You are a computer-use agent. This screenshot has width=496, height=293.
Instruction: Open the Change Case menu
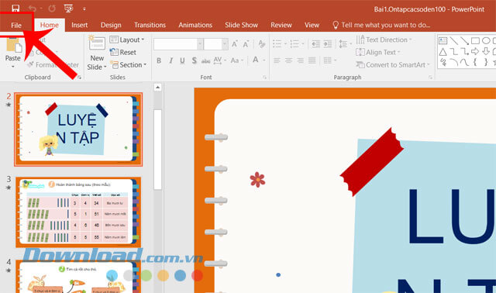tap(236, 60)
